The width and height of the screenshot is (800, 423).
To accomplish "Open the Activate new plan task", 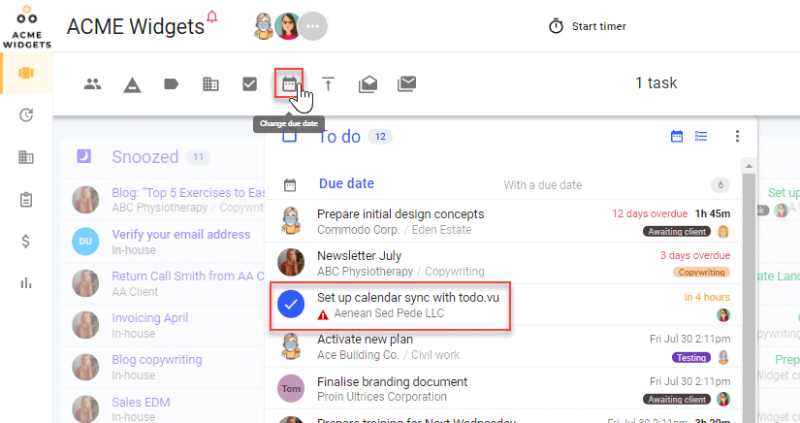I will click(365, 340).
